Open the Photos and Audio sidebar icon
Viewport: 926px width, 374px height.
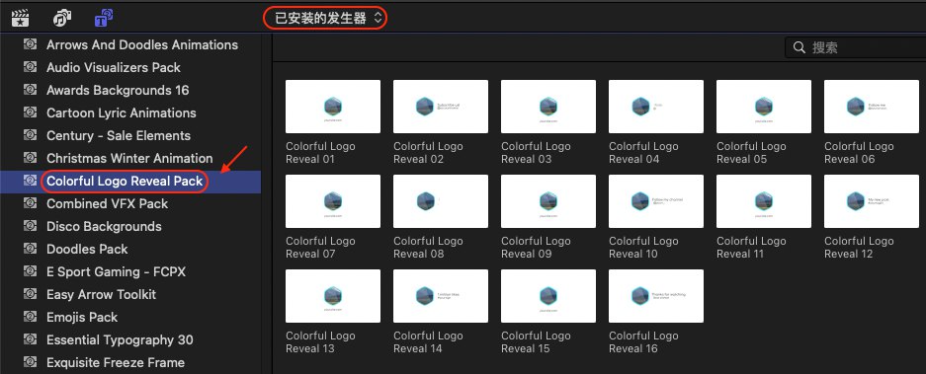[x=62, y=19]
